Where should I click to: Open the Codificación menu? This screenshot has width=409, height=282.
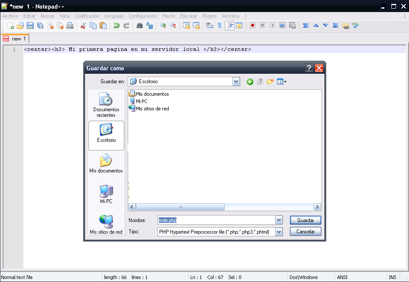click(87, 16)
